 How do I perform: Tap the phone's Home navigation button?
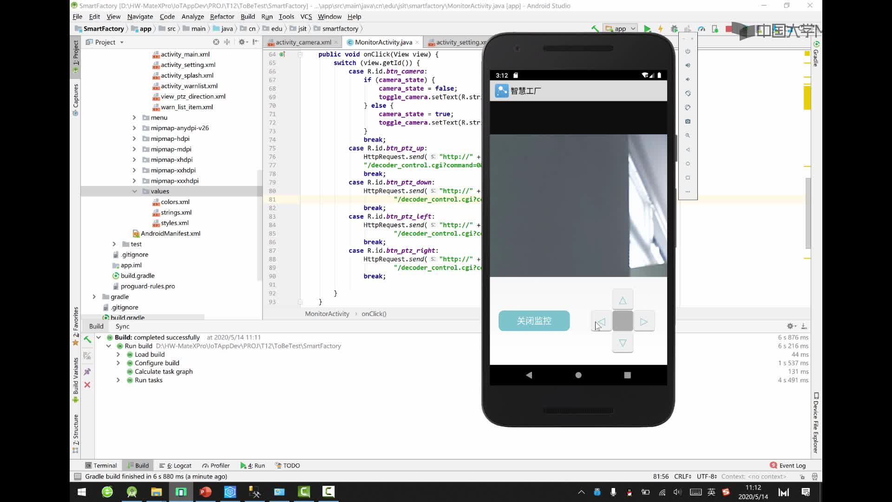[x=578, y=375]
